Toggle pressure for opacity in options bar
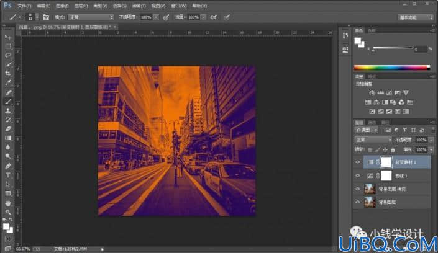The width and height of the screenshot is (438, 253). pyautogui.click(x=166, y=17)
